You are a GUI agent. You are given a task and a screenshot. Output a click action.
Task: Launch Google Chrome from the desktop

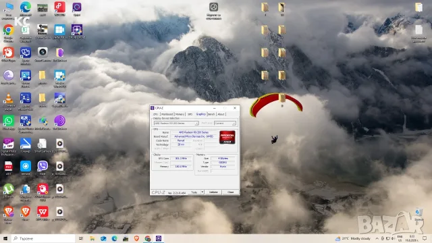click(x=9, y=32)
